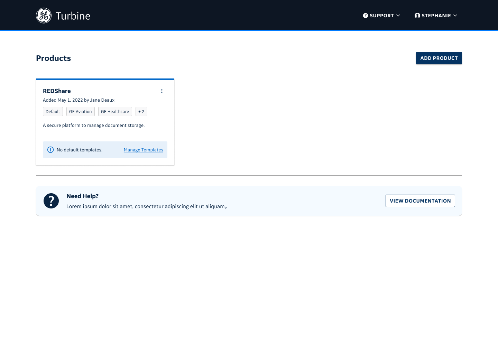The image size is (498, 354).
Task: Click the question mark icon beside Support
Action: tap(365, 16)
